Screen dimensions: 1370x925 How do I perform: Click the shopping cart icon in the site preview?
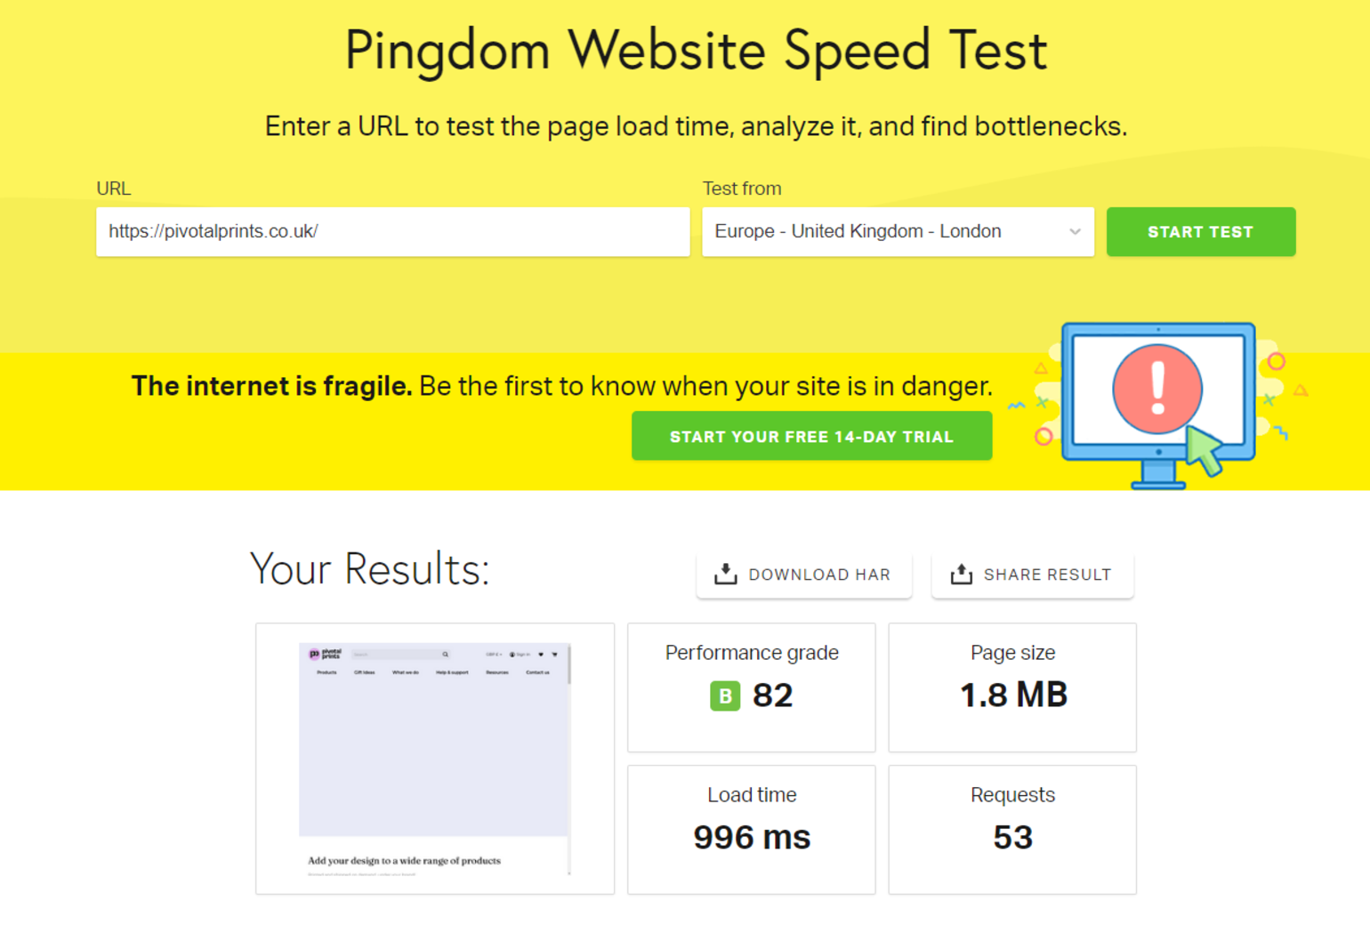[555, 655]
